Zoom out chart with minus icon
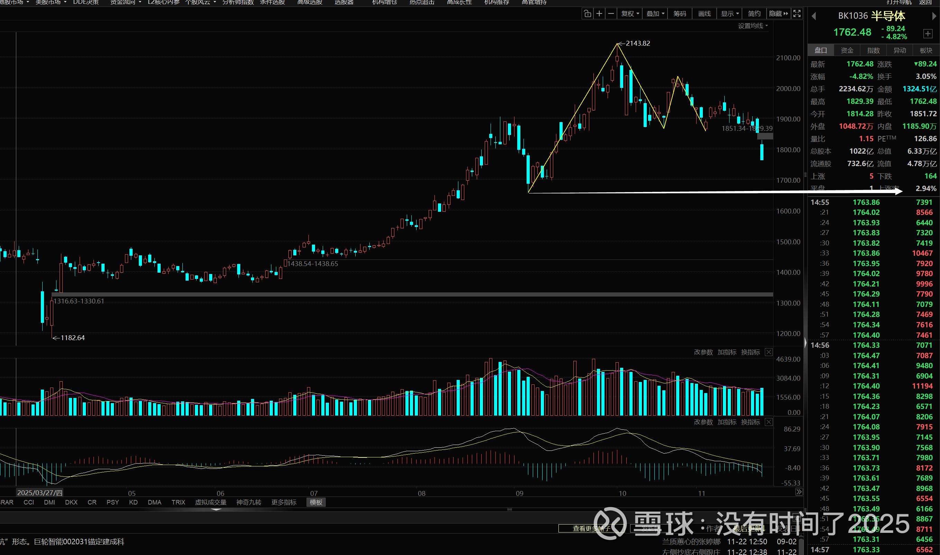This screenshot has width=940, height=555. (611, 14)
